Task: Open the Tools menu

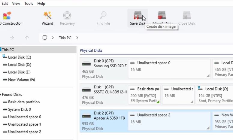Action: click(29, 3)
